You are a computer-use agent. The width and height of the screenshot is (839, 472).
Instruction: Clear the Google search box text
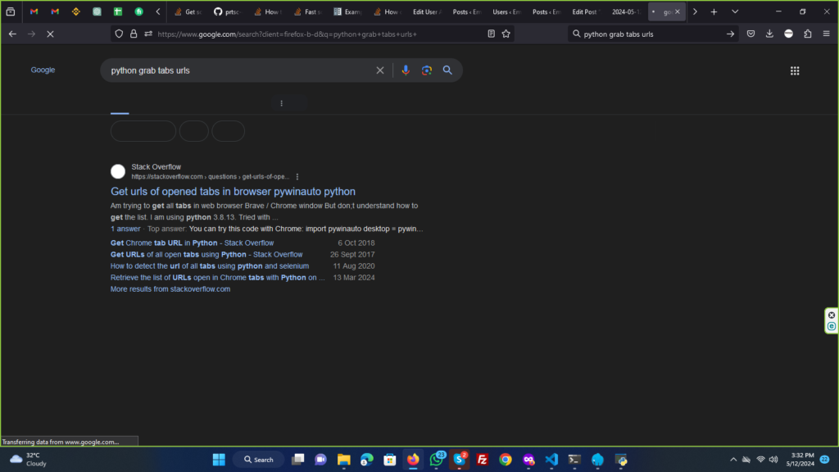(x=380, y=70)
